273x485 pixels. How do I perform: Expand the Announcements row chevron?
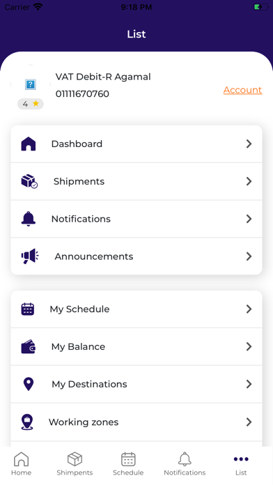[x=249, y=256]
